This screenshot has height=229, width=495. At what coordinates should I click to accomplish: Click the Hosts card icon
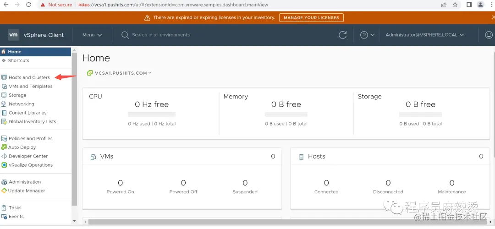click(301, 157)
